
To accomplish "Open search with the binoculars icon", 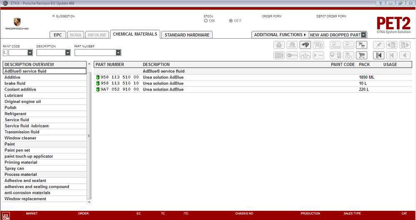I will pos(305,45).
